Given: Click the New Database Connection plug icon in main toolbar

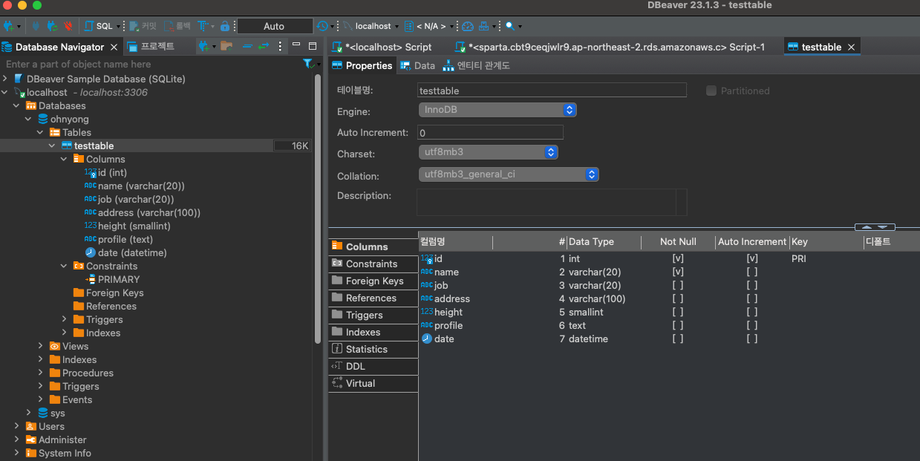Looking at the screenshot, I should click(x=9, y=26).
